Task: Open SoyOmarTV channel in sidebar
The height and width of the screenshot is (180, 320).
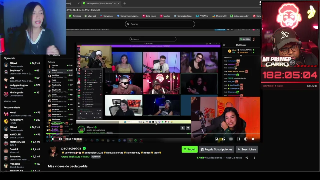Action: click(22, 72)
